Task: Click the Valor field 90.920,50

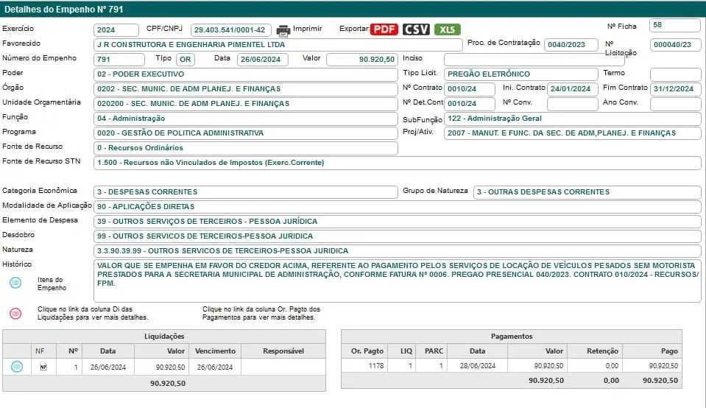Action: [x=362, y=60]
